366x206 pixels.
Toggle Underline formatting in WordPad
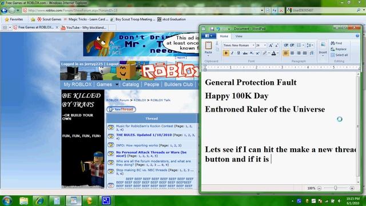(238, 53)
